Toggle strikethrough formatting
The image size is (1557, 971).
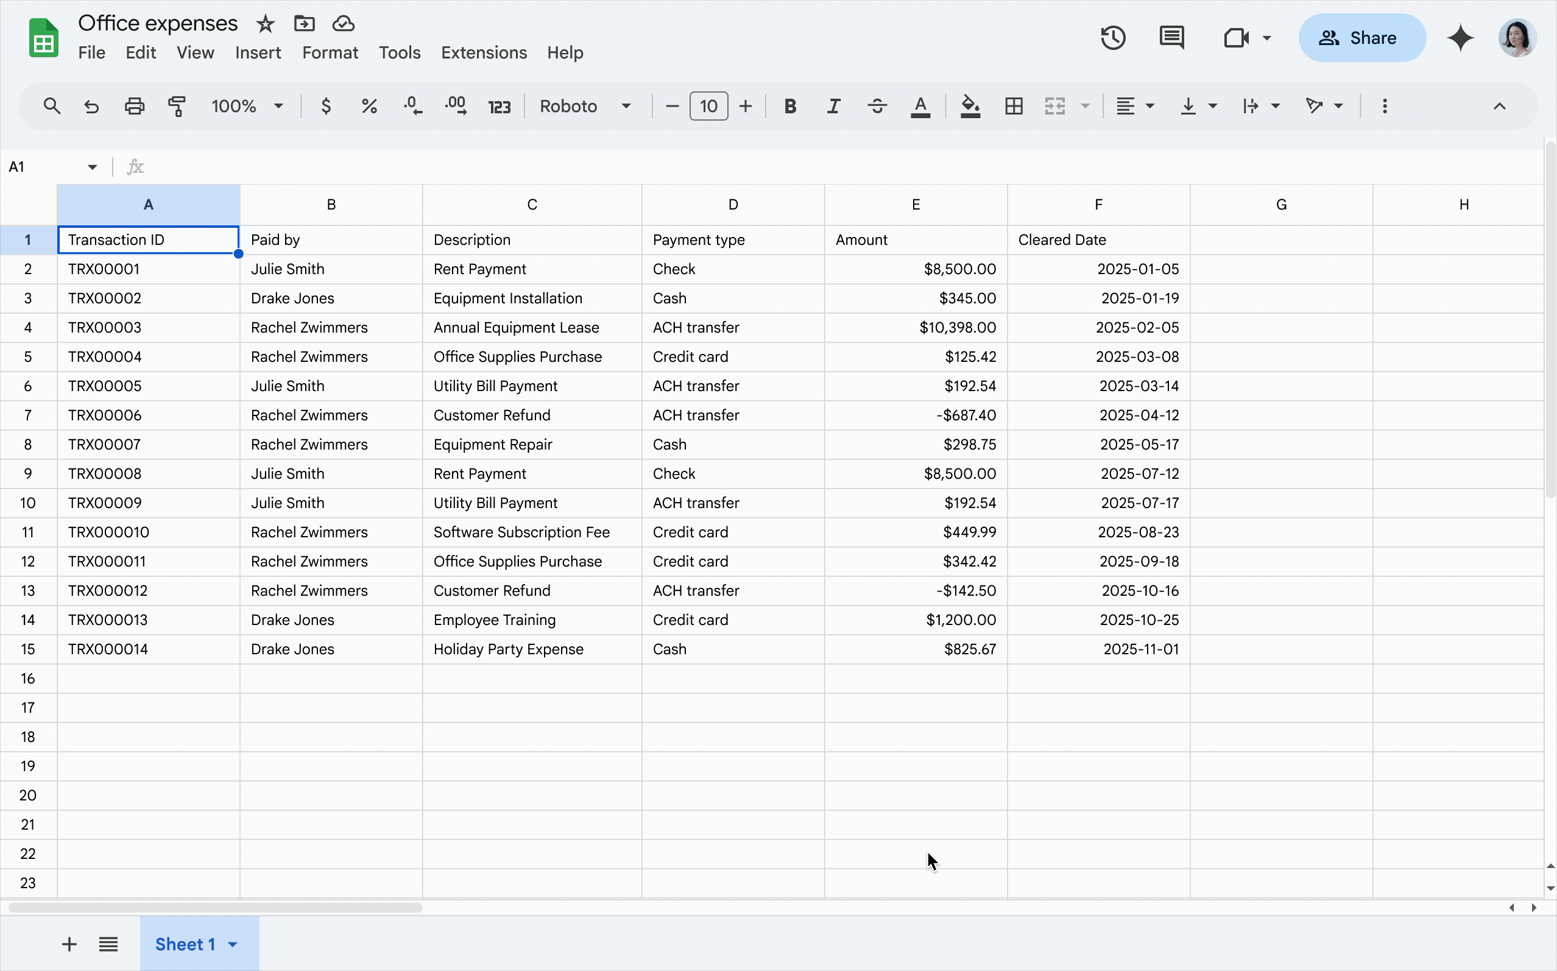pos(877,106)
